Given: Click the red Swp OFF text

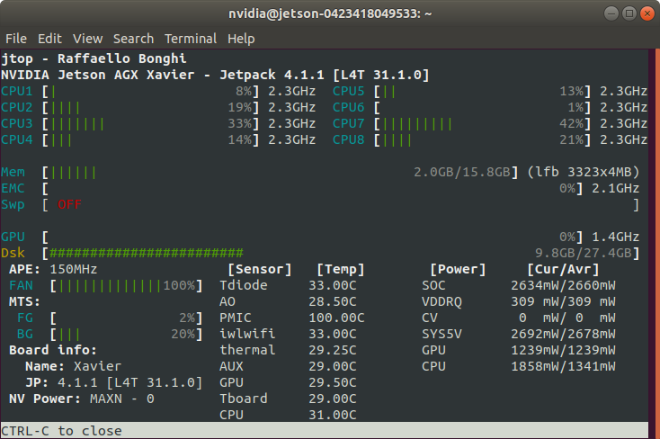Looking at the screenshot, I should [69, 204].
